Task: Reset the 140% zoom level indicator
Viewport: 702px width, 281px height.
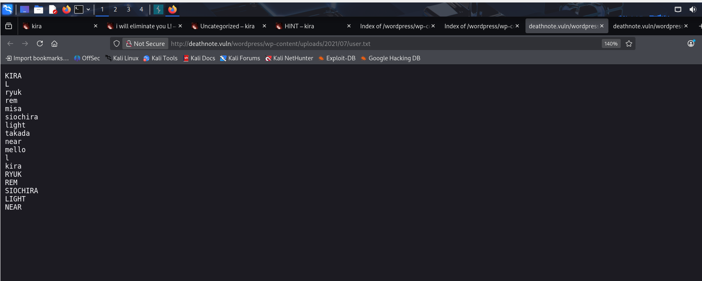Action: coord(610,43)
